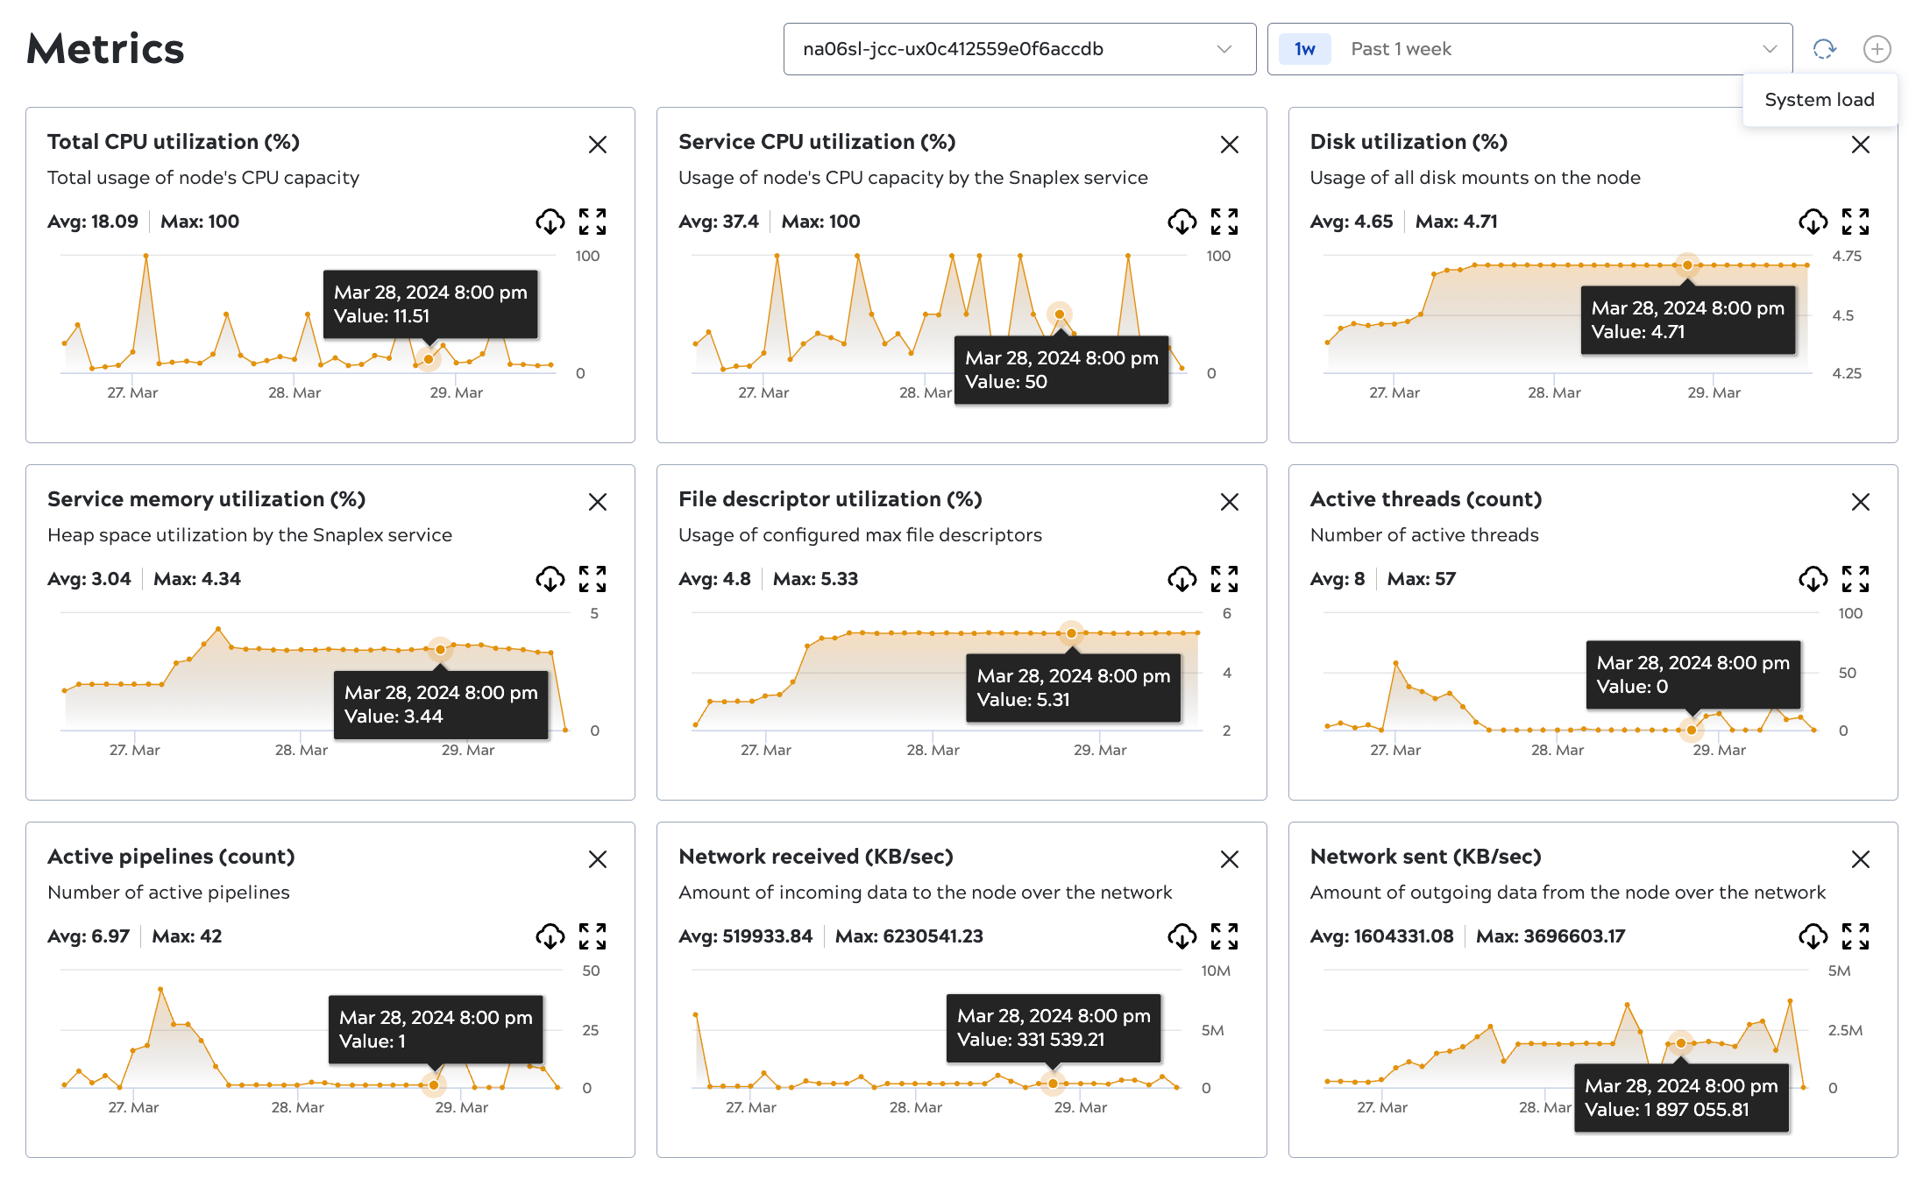
Task: Dismiss the Active threads chart
Action: [1862, 502]
